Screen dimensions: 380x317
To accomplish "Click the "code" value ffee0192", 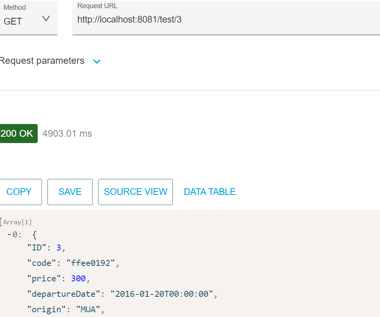I will tap(90, 263).
